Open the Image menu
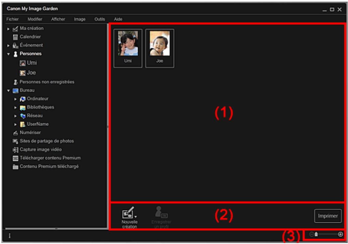348x244 pixels. [x=80, y=19]
